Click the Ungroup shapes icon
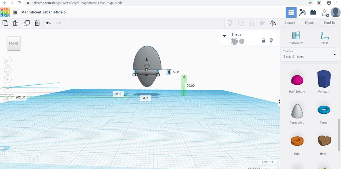The height and width of the screenshot is (169, 341). [251, 23]
